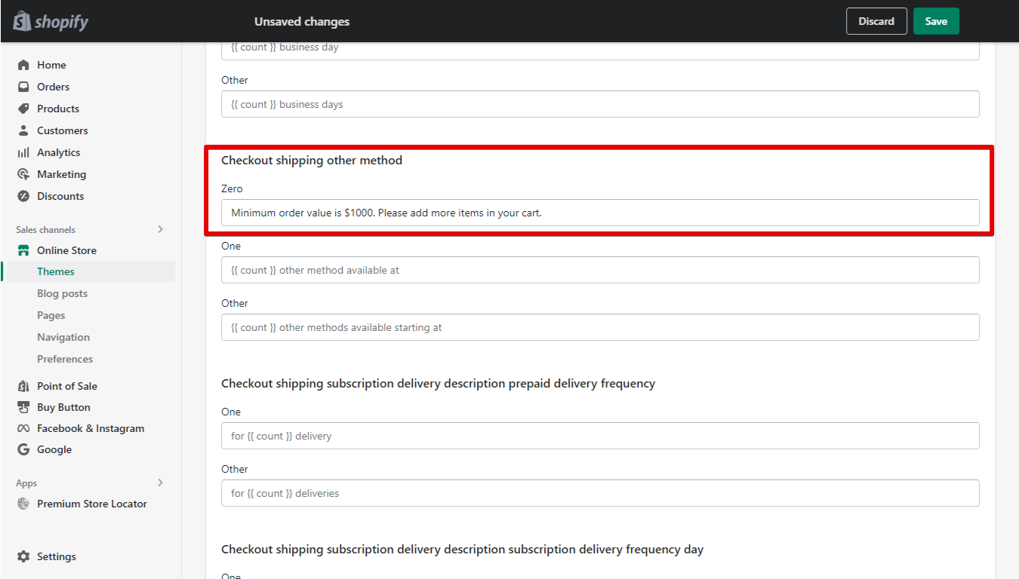This screenshot has height=579, width=1019.
Task: Click the Products tag icon
Action: 23,109
